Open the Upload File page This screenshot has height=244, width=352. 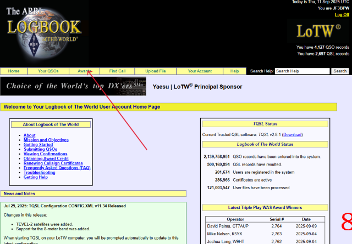[156, 71]
